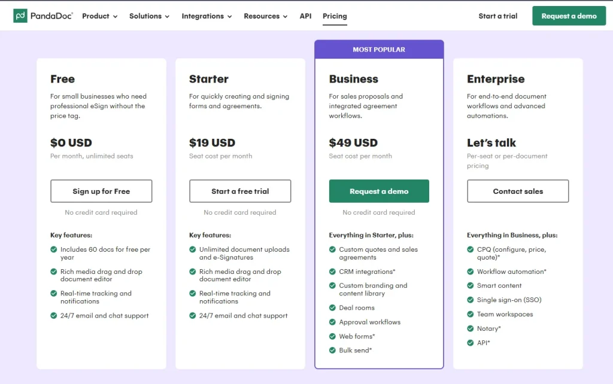Expand the Integrations dropdown menu

coord(207,16)
